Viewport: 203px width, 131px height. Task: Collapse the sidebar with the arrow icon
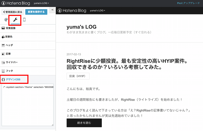point(53,10)
